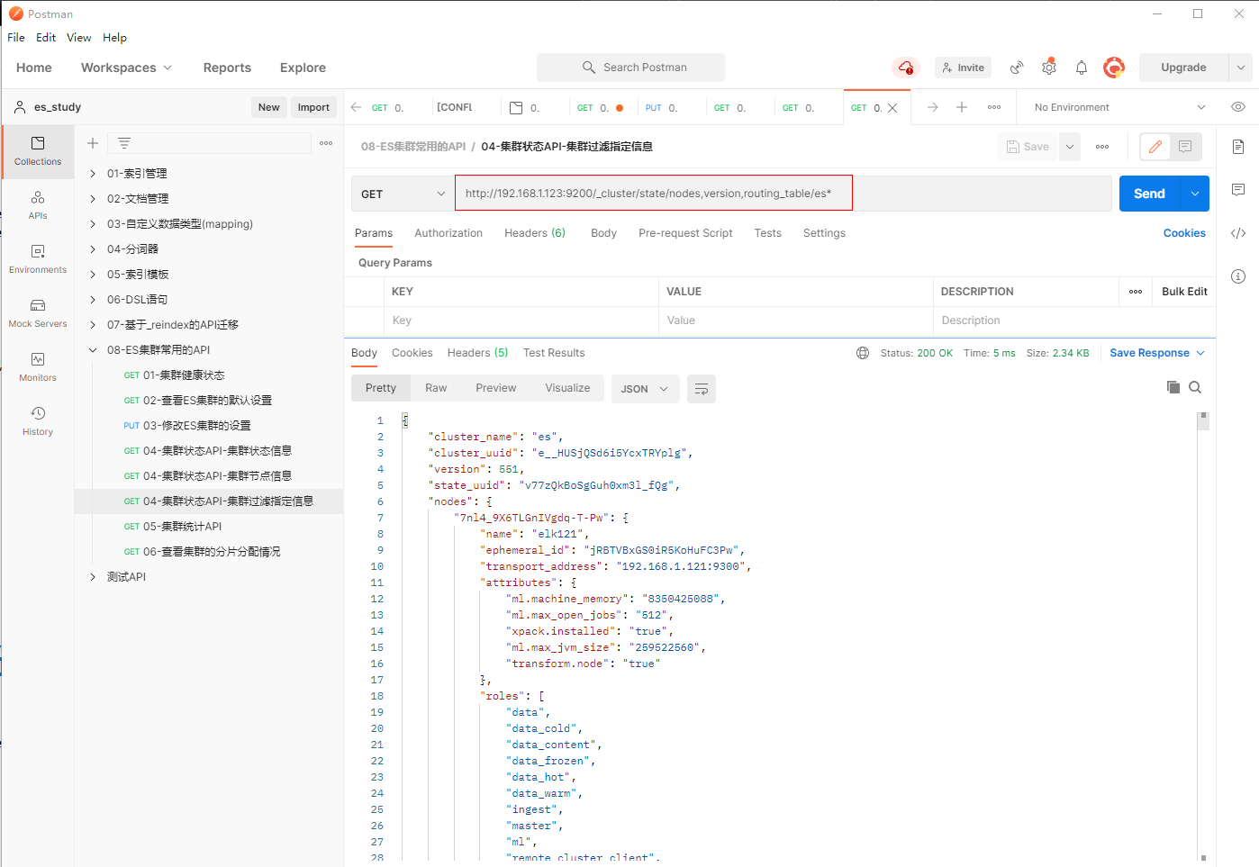Image resolution: width=1259 pixels, height=867 pixels.
Task: Open the View menu
Action: (x=78, y=38)
